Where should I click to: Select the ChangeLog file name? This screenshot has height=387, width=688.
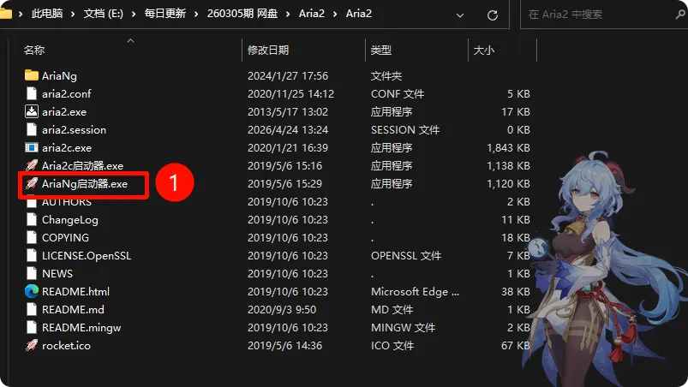point(69,219)
